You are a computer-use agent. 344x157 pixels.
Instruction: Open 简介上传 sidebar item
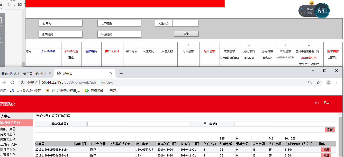coord(8,134)
